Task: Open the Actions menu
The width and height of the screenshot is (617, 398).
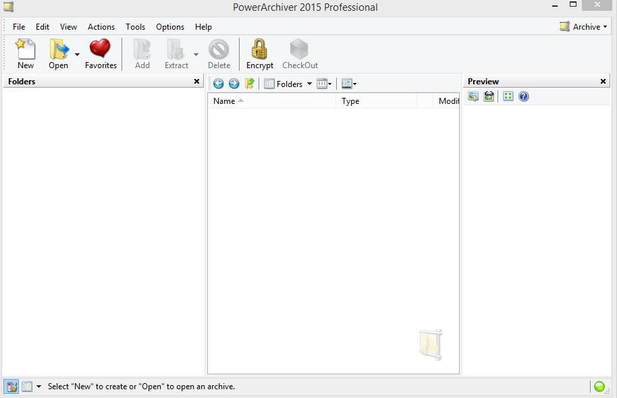Action: pos(101,27)
